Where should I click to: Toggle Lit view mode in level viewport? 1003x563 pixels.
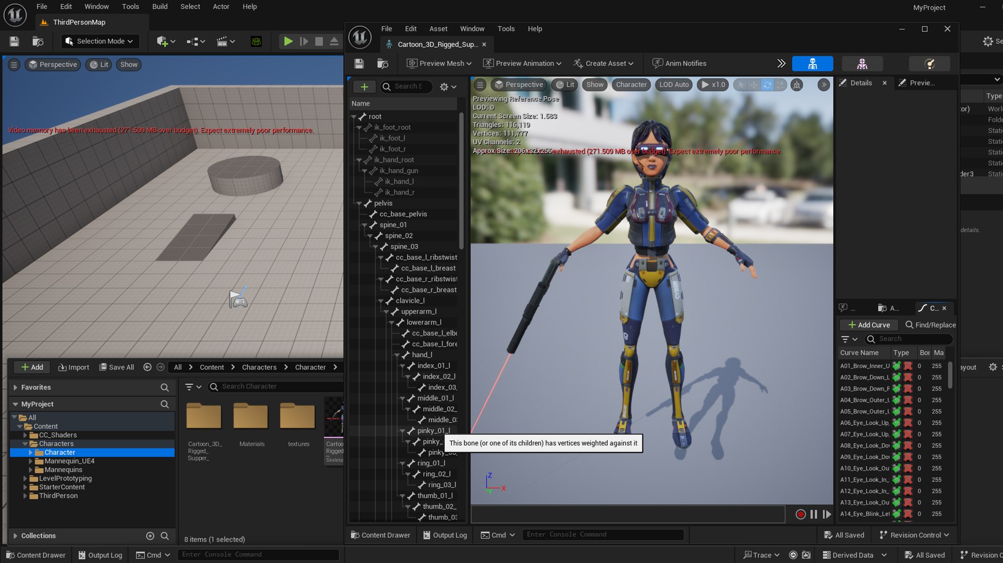click(x=99, y=65)
